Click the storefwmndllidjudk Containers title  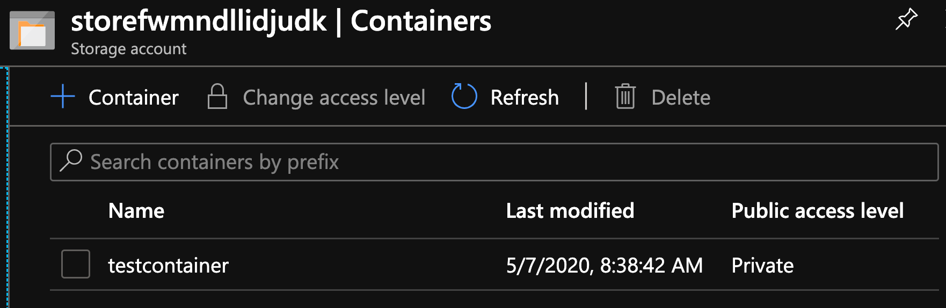(281, 21)
